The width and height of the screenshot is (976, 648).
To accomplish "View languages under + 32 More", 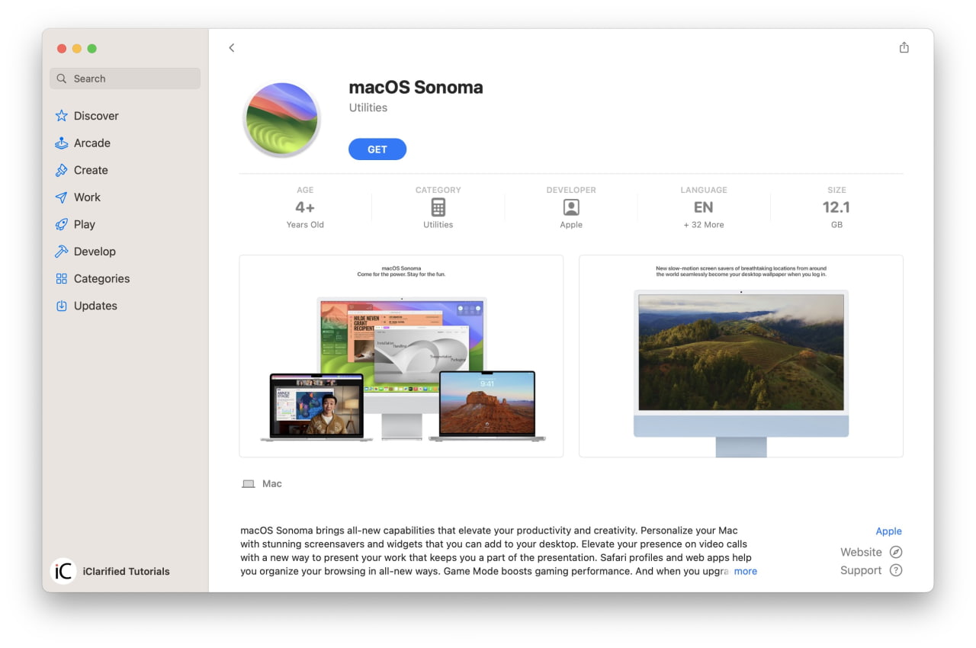I will point(703,224).
